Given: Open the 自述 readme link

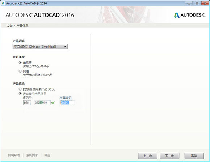Looking at the screenshot, I should tap(47, 155).
